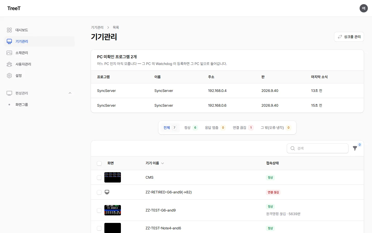Open the ZZ-TEST-Note4-and6 screen thumbnail
Screen dimensions: 372x233
[113, 228]
